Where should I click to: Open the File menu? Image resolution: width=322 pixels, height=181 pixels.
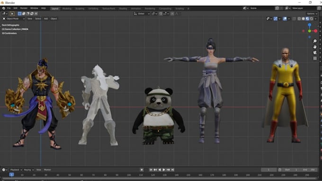pos(9,8)
